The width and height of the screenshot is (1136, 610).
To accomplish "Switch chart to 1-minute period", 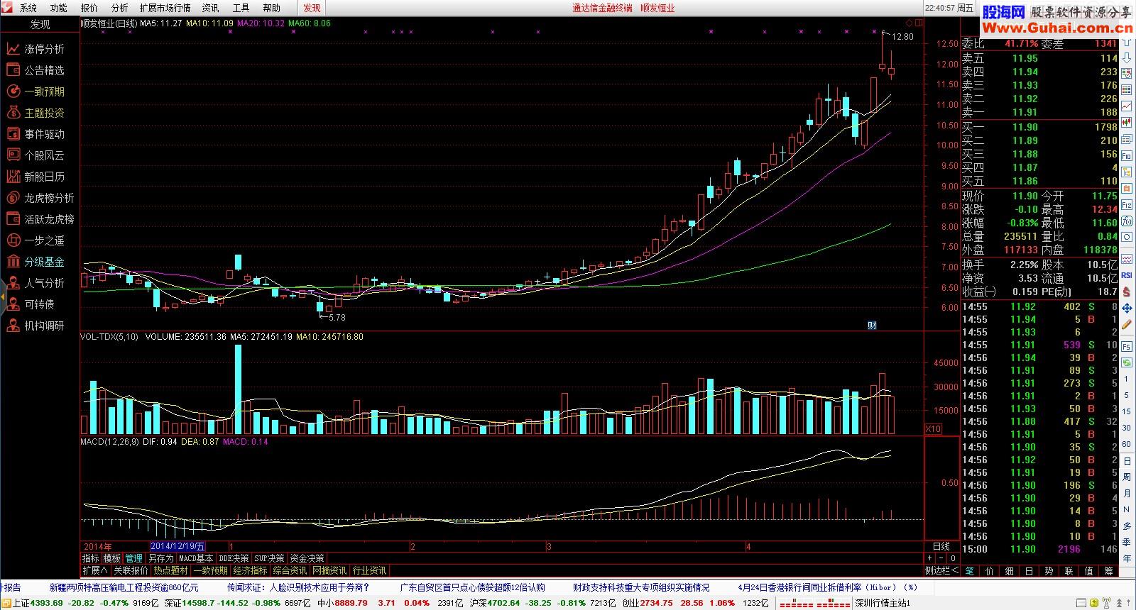I will (1127, 379).
